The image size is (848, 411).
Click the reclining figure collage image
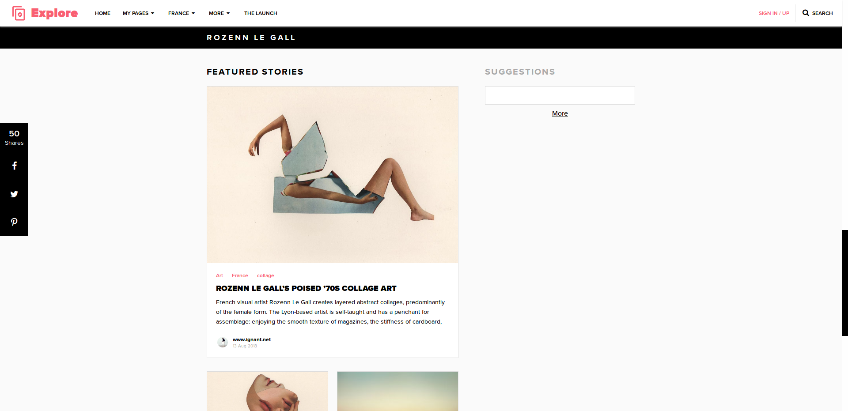333,175
